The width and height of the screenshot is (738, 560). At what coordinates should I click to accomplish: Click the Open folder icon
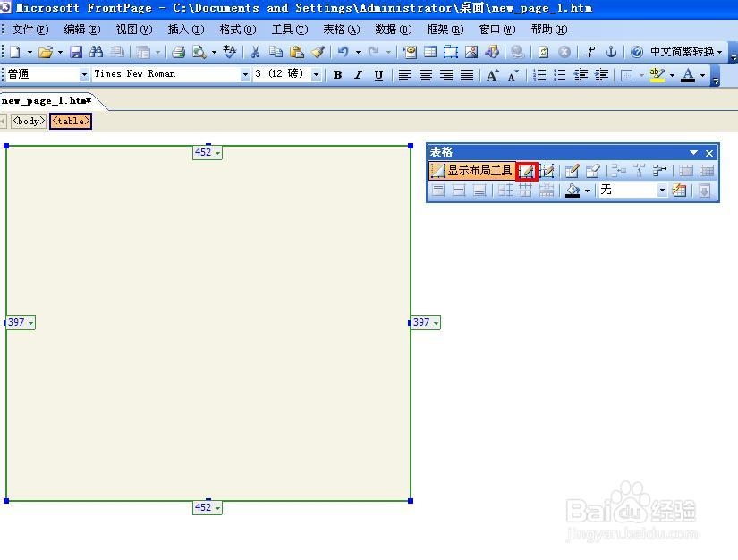(x=46, y=52)
